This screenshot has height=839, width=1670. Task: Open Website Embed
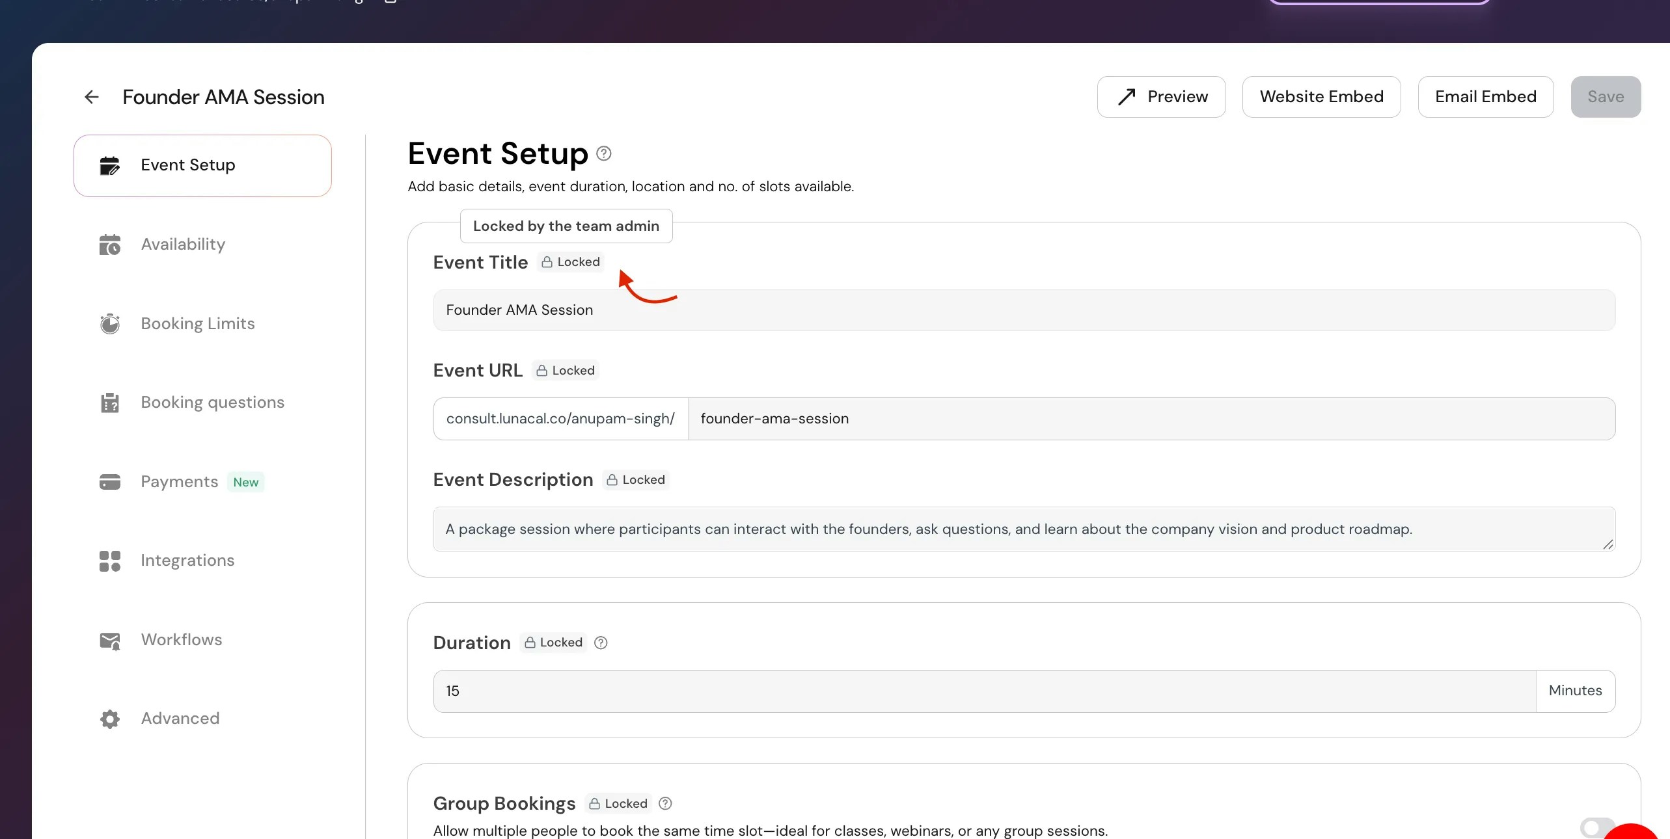pyautogui.click(x=1321, y=96)
